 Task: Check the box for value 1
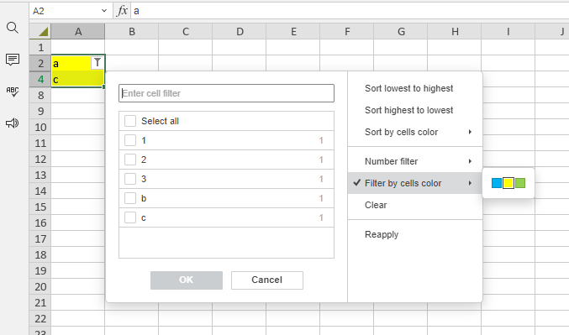[x=130, y=140]
